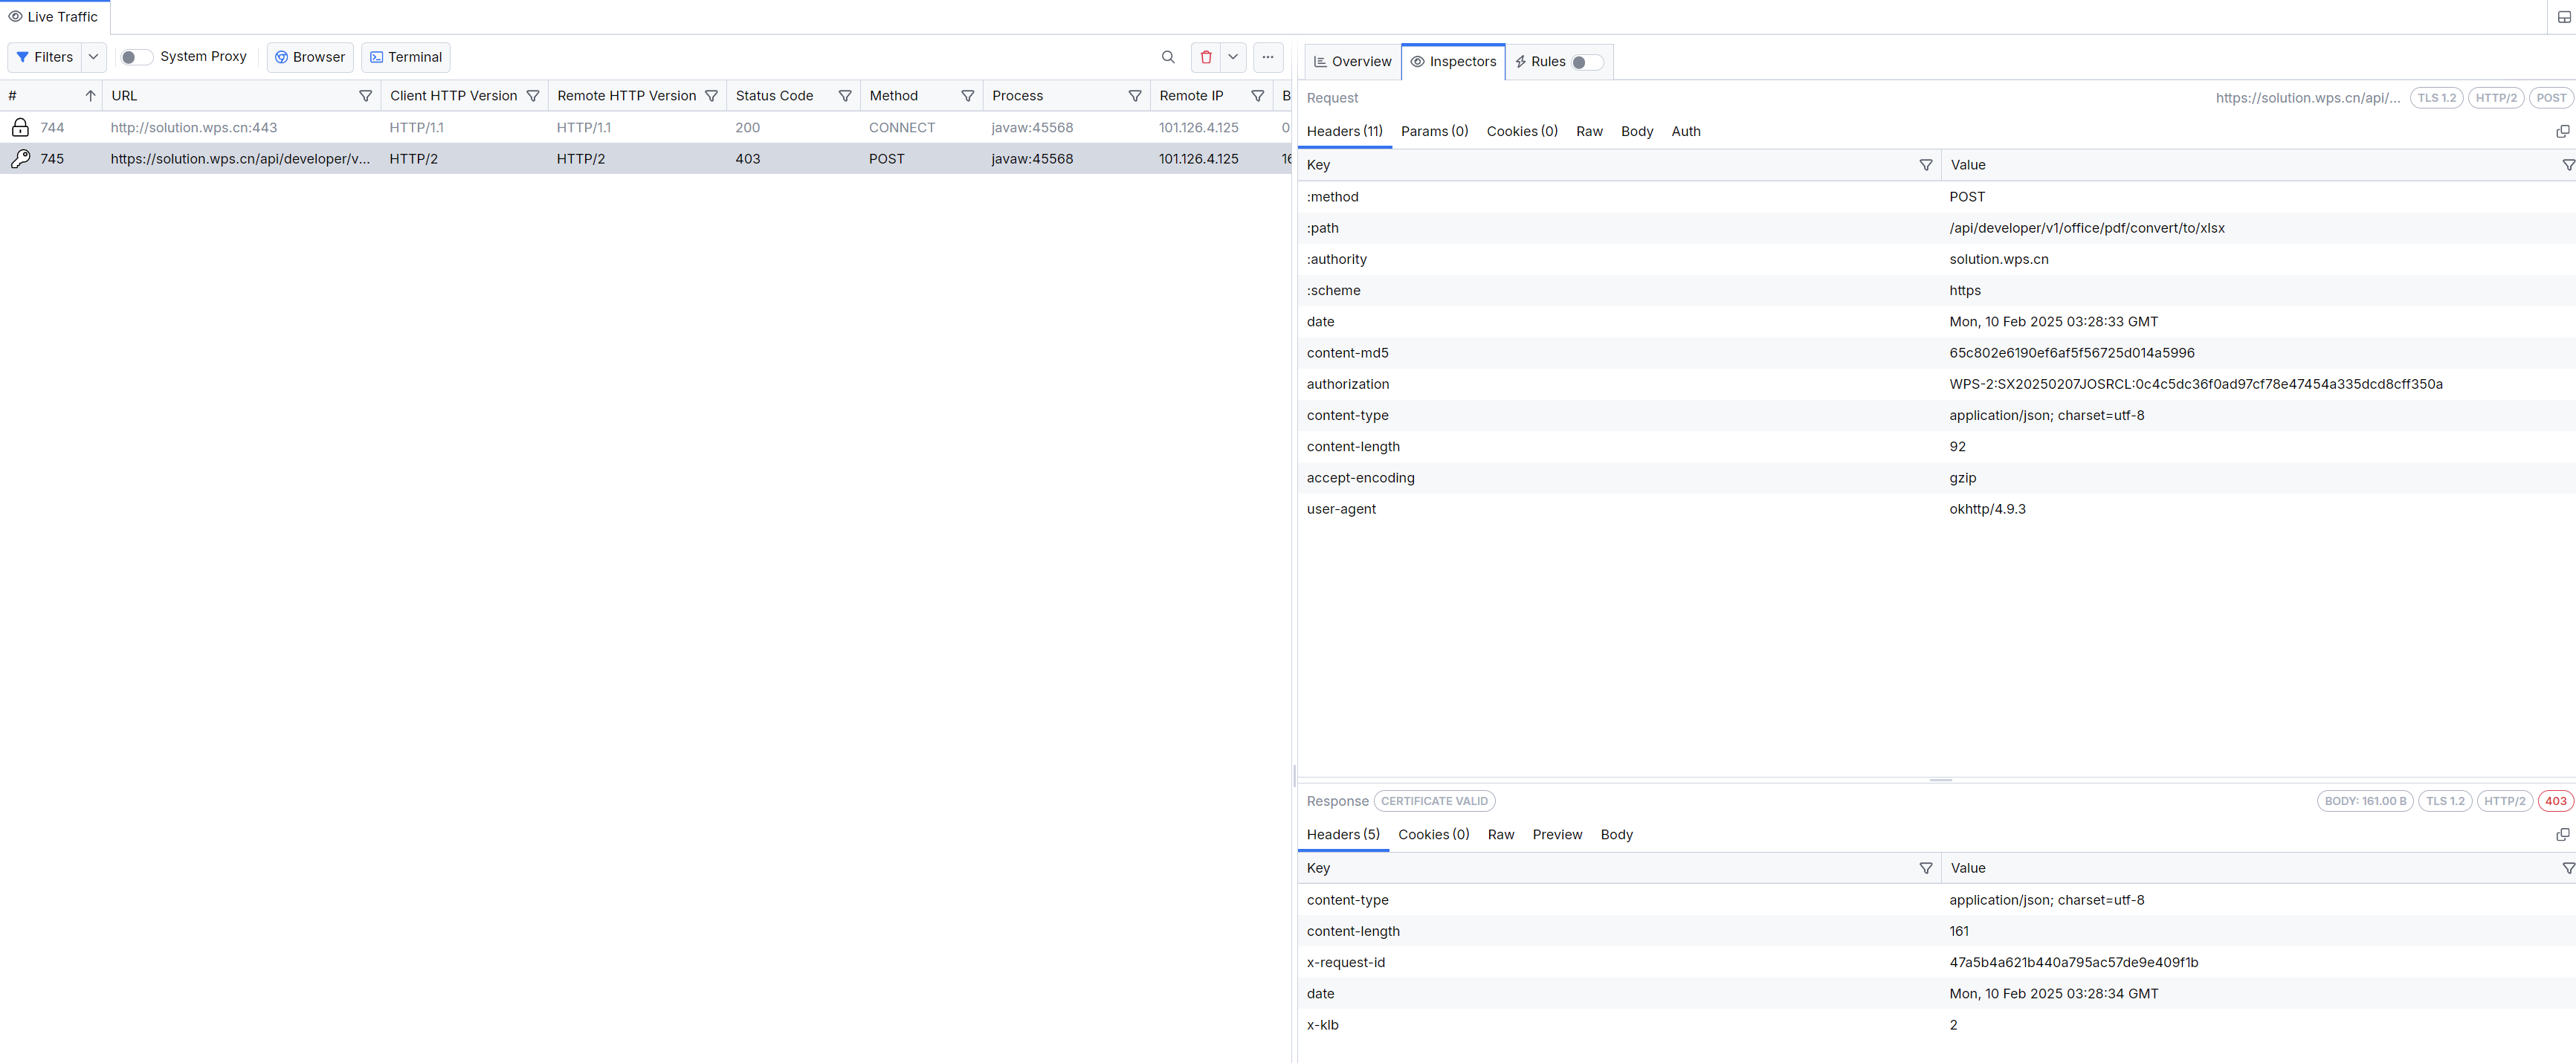This screenshot has width=2576, height=1063.
Task: Clear sessions with the red trash icon
Action: click(x=1206, y=57)
